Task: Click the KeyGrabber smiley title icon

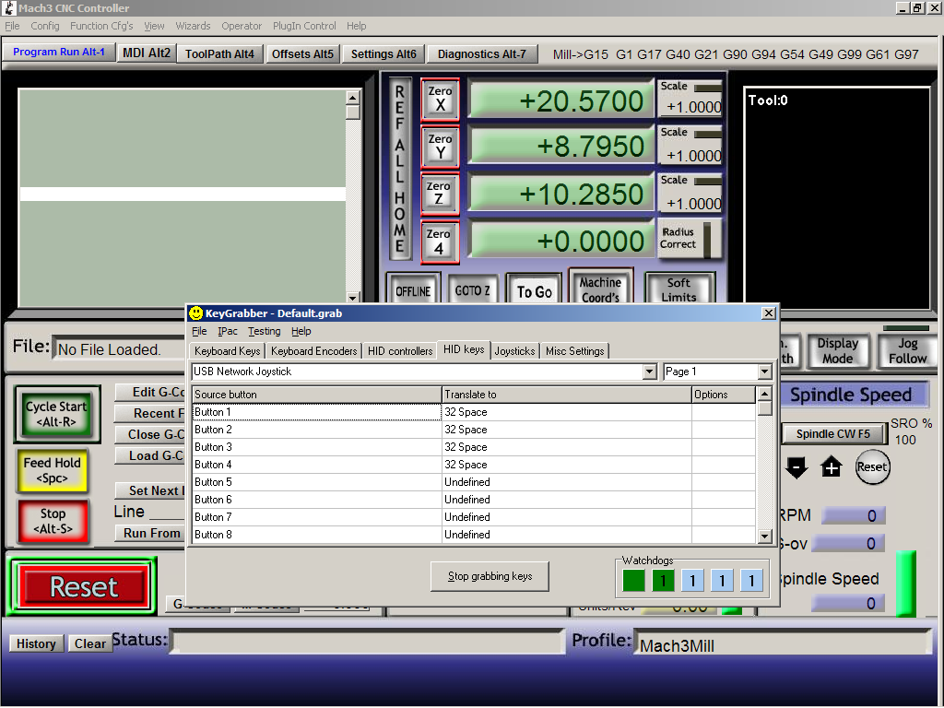Action: tap(195, 313)
